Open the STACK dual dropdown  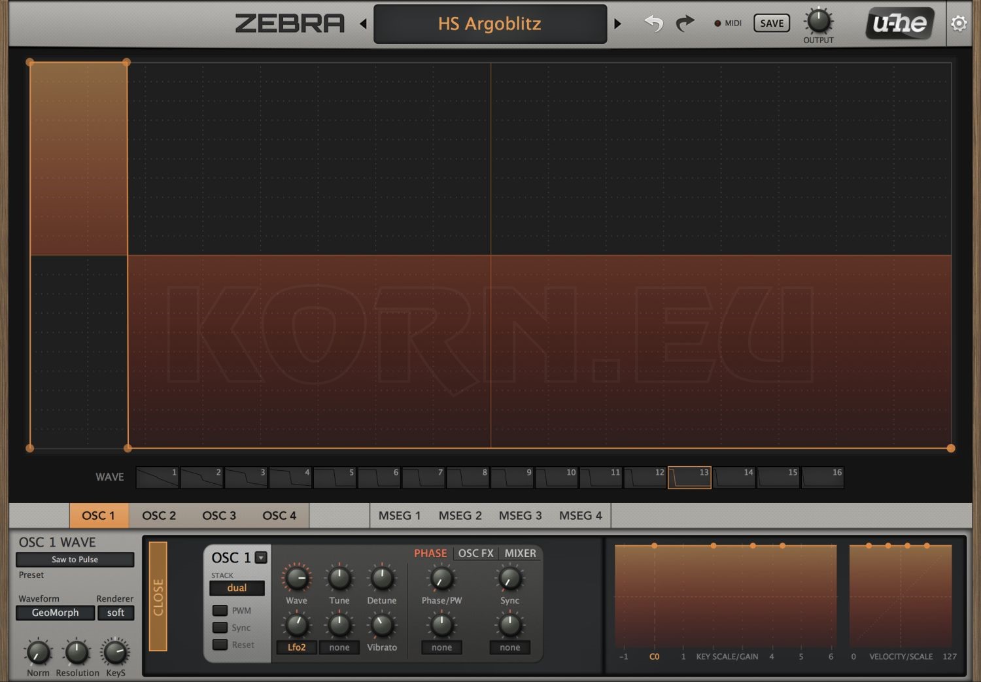237,588
